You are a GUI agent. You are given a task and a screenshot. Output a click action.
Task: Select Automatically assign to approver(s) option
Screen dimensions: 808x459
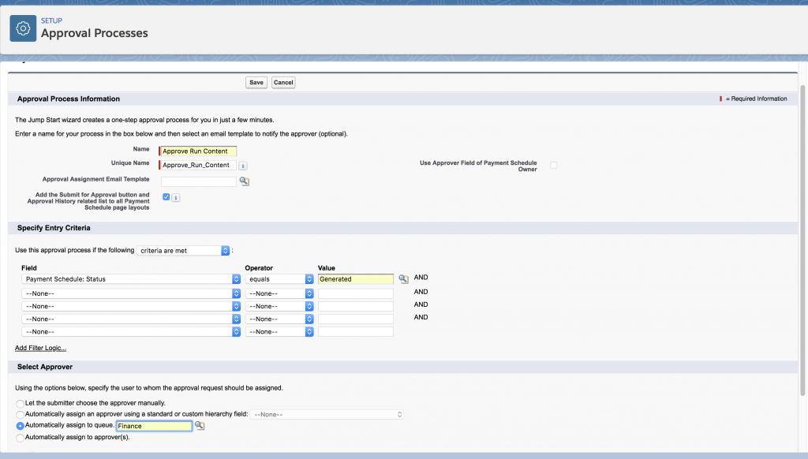(21, 437)
